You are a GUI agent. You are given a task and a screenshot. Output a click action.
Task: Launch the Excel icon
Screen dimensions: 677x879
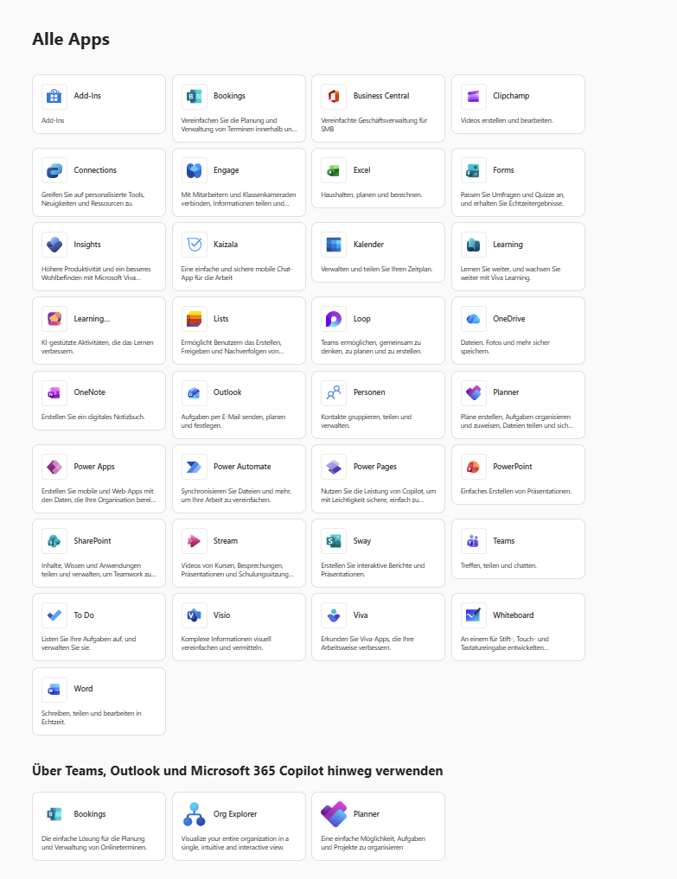click(x=334, y=170)
